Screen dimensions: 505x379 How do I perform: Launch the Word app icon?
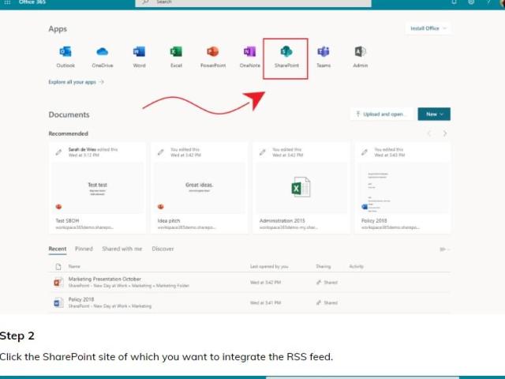[139, 51]
